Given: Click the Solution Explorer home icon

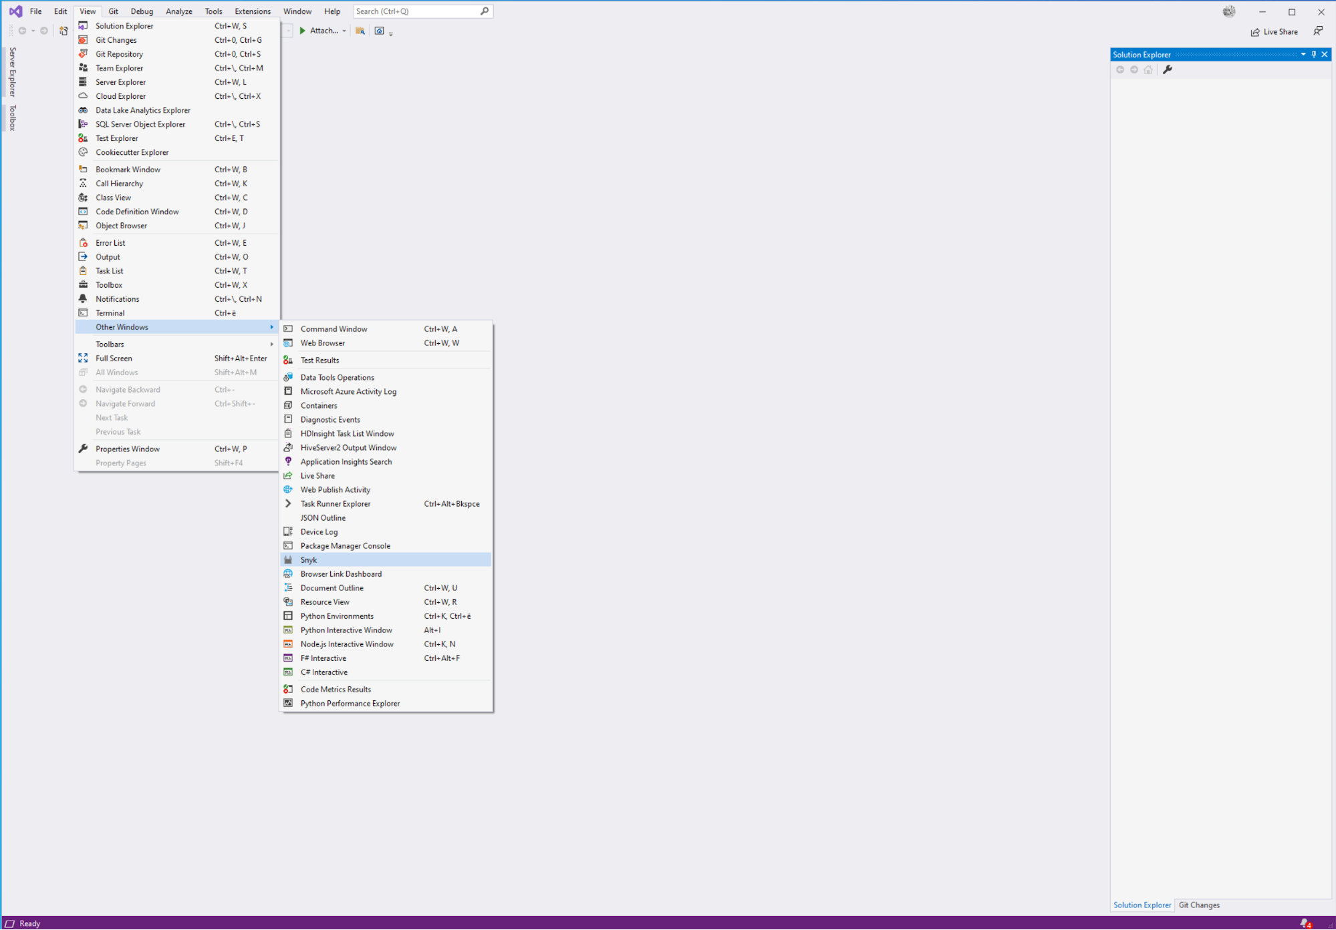Looking at the screenshot, I should (1148, 69).
